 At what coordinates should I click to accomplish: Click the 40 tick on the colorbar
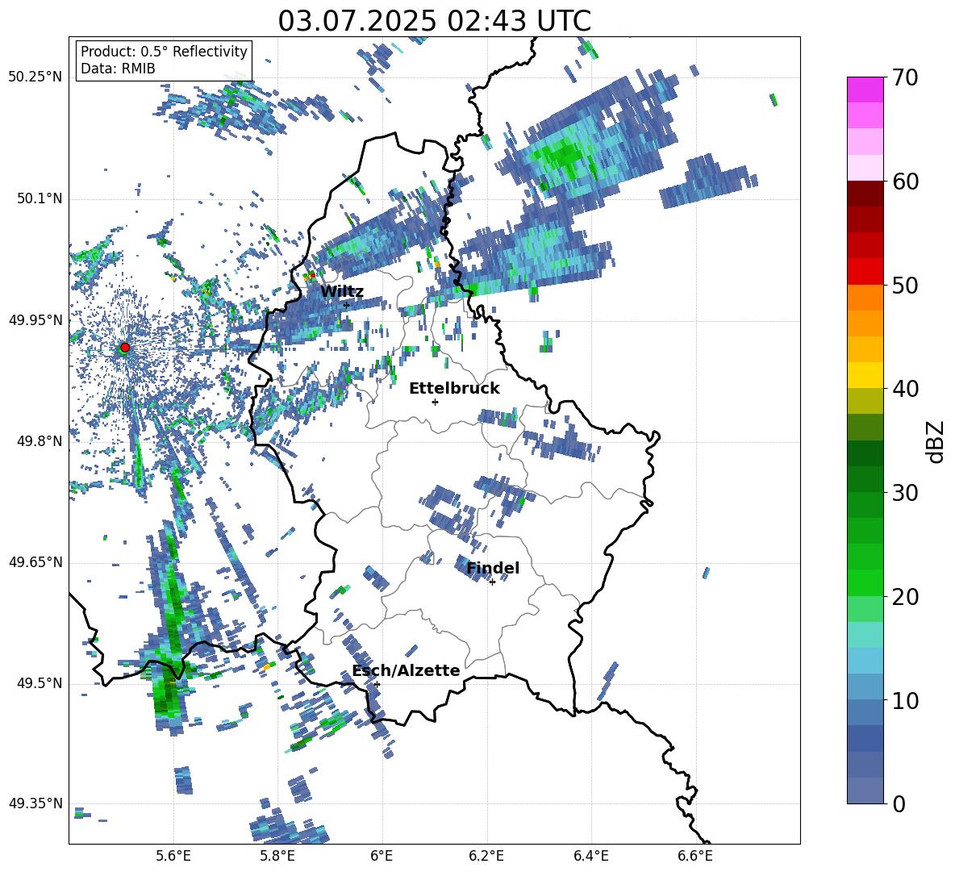pos(905,389)
